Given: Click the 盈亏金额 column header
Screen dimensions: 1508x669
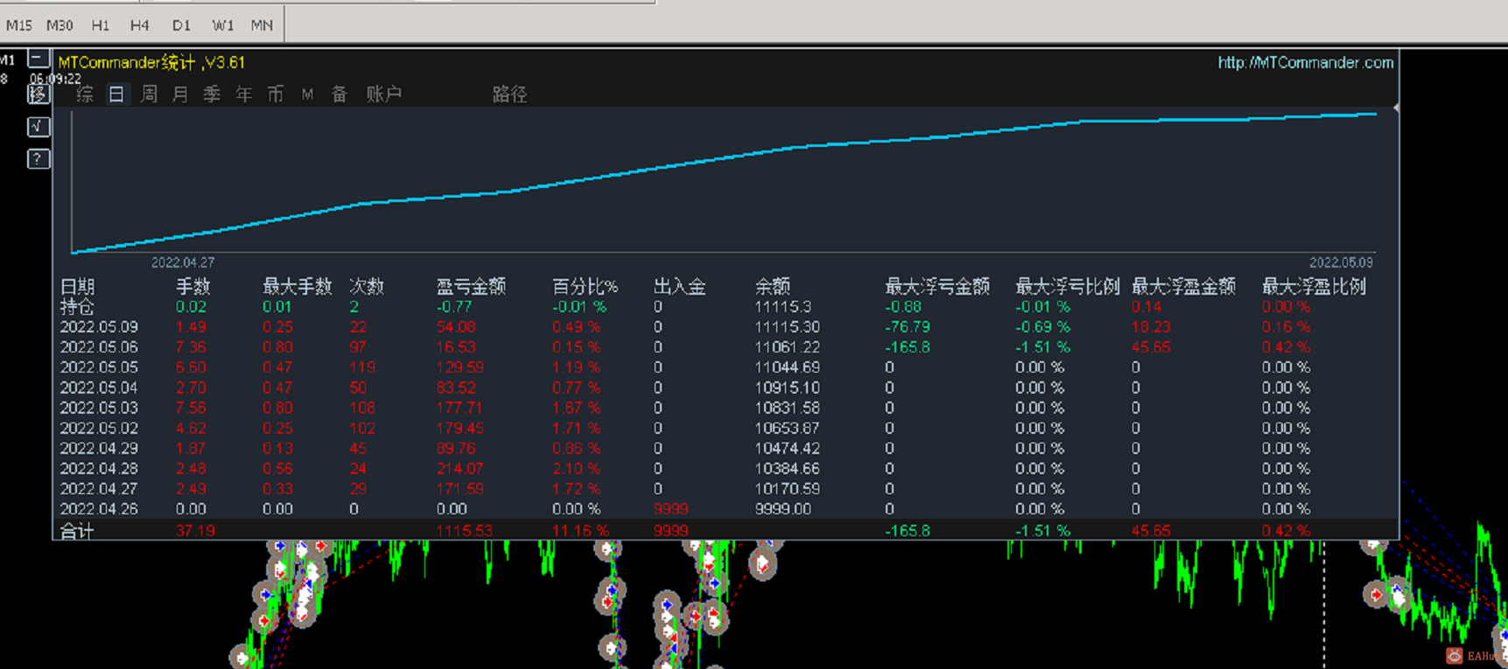Looking at the screenshot, I should [471, 287].
